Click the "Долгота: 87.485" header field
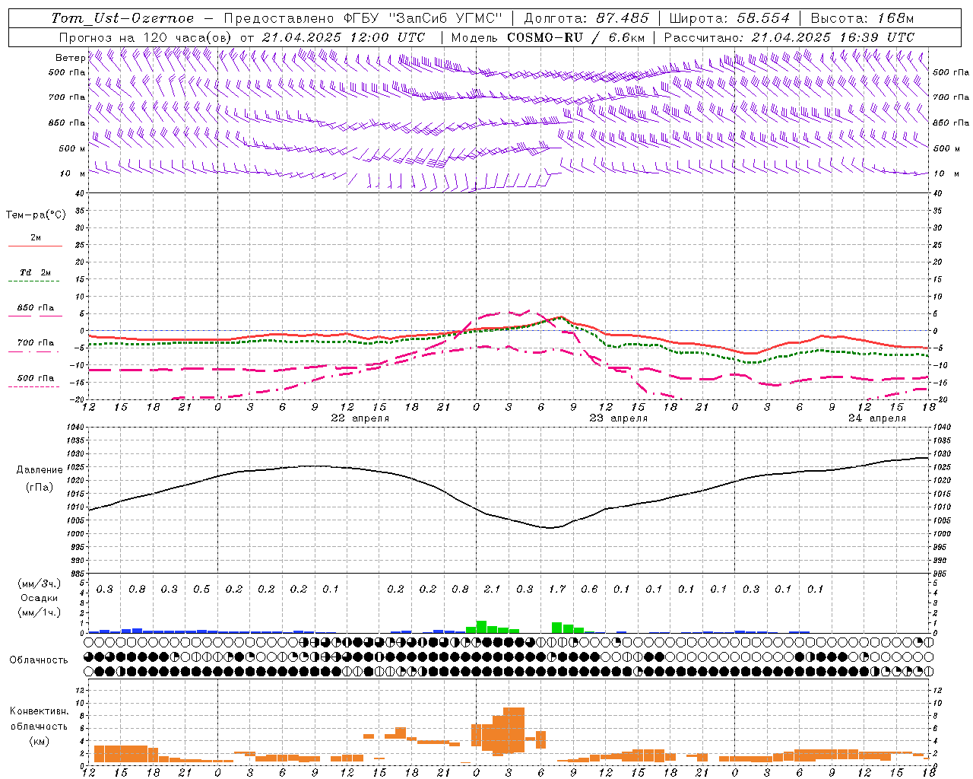Image resolution: width=973 pixels, height=779 pixels. [586, 18]
